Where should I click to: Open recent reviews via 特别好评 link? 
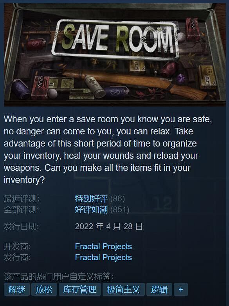click(91, 199)
